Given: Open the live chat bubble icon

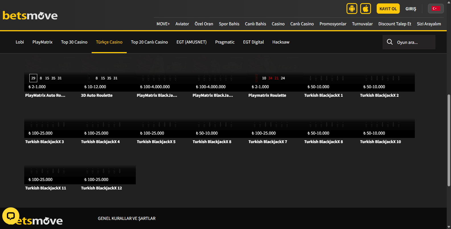Looking at the screenshot, I should tap(11, 216).
